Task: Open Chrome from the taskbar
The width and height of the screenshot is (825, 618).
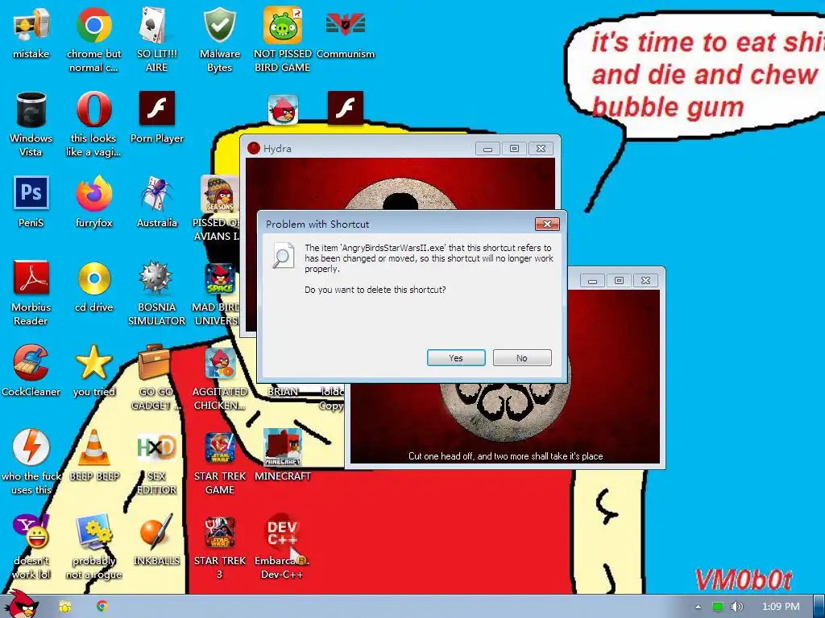Action: (102, 606)
